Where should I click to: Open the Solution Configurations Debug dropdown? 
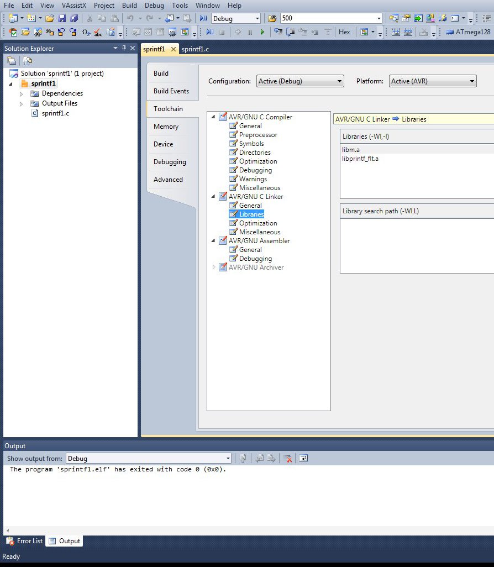257,18
